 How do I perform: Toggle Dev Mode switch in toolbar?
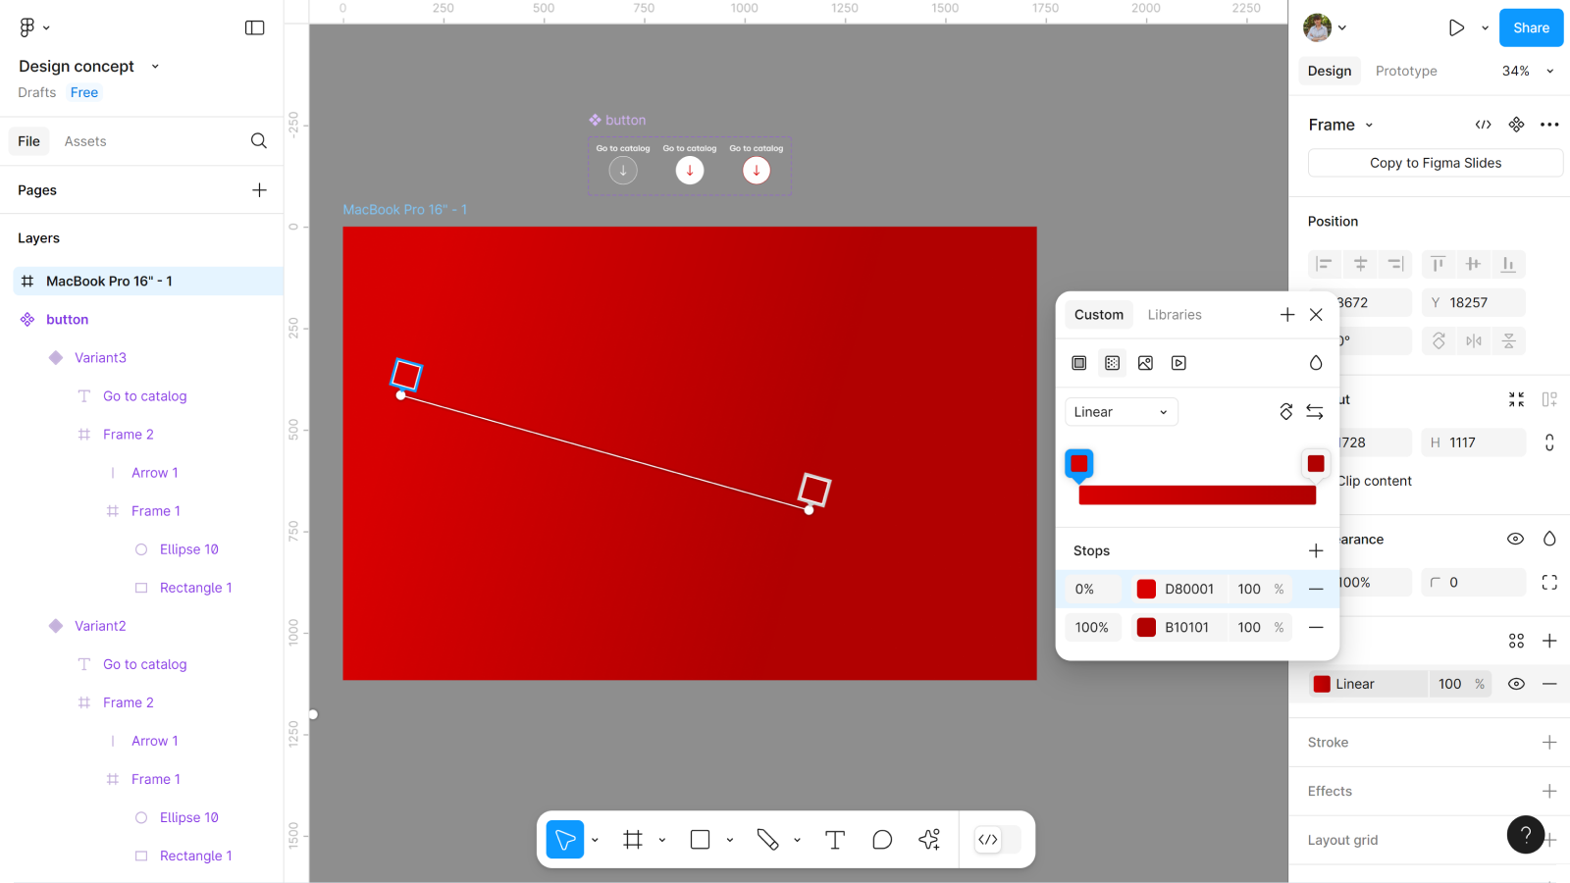(x=997, y=840)
